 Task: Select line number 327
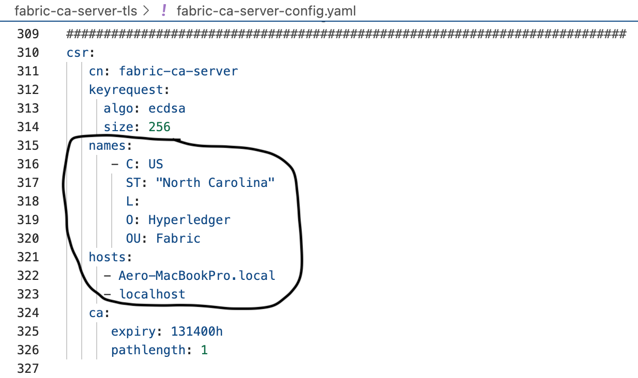[28, 369]
